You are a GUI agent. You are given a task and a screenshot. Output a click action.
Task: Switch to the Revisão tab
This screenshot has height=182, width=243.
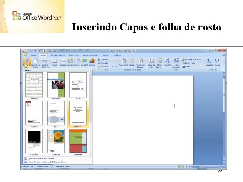click(106, 55)
